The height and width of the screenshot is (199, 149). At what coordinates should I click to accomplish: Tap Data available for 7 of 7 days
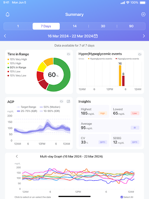[x=74, y=45]
